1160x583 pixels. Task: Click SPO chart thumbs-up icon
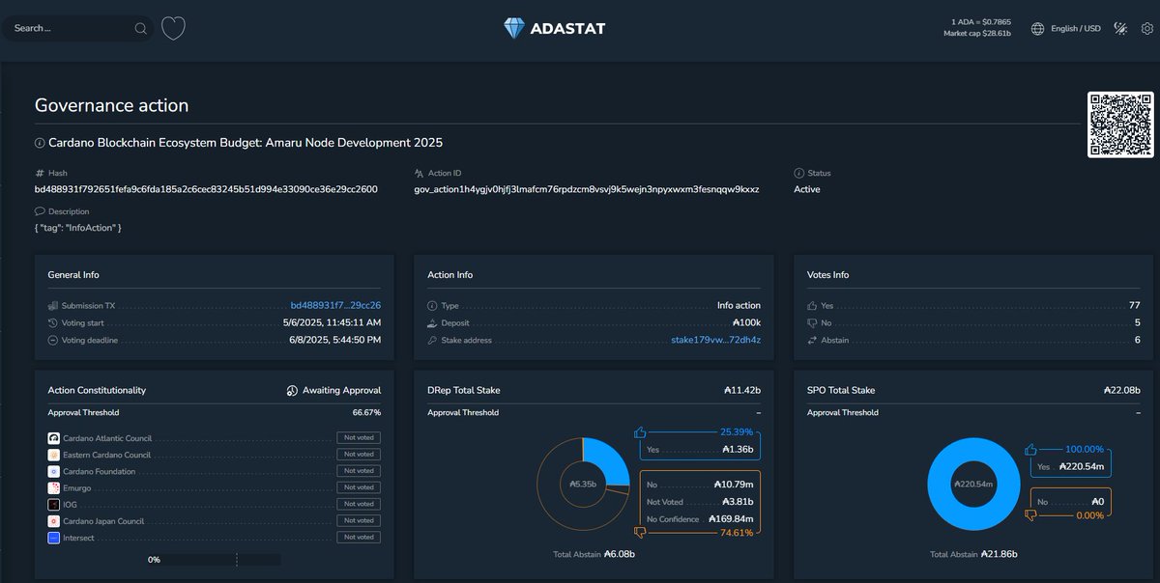[x=1029, y=450]
